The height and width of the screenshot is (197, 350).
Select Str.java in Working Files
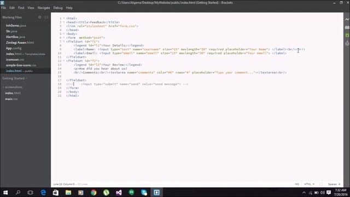pos(11,31)
